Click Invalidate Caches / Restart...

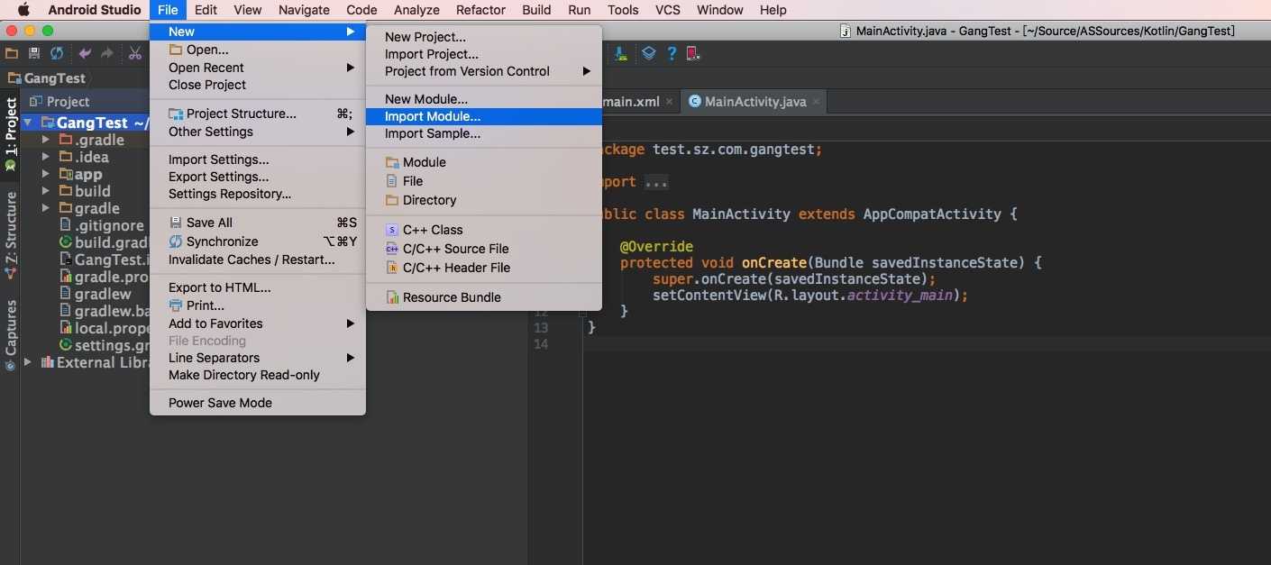click(258, 260)
